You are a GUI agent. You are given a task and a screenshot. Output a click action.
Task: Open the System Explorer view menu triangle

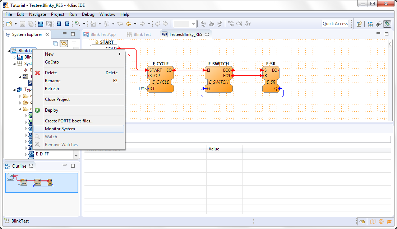pos(74,43)
